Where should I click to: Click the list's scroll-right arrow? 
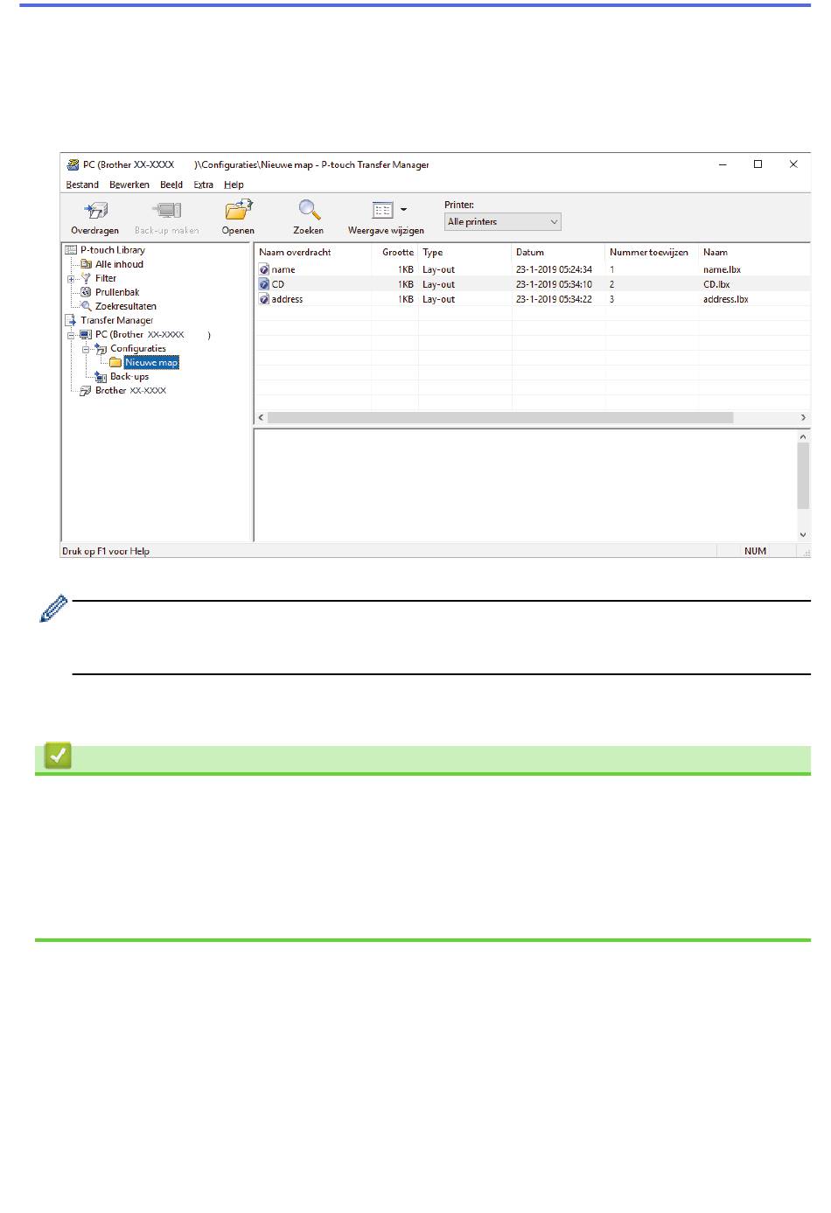(803, 418)
